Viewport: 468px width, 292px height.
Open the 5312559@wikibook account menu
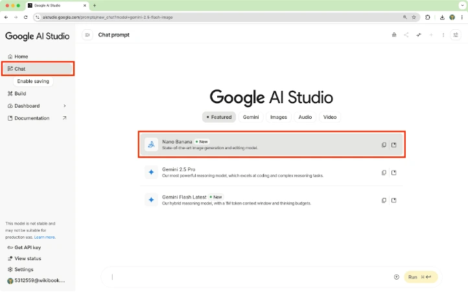coord(36,280)
